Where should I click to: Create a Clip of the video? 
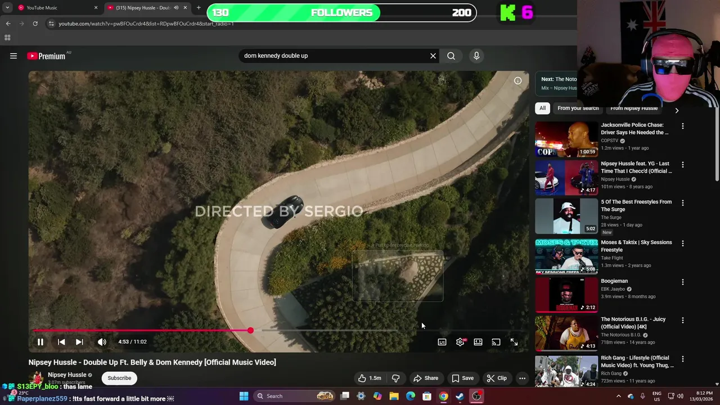497,378
